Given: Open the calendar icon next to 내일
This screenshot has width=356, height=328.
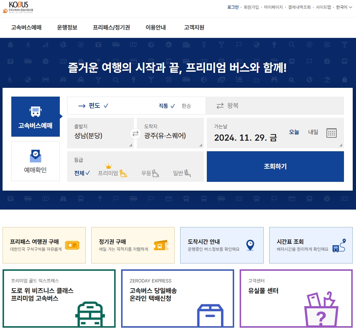Looking at the screenshot, I should coord(332,133).
